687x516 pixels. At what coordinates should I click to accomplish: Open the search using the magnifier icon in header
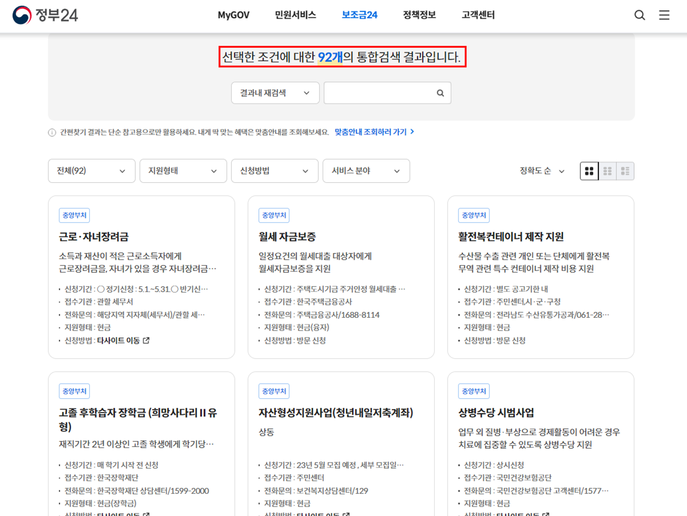[x=640, y=15]
